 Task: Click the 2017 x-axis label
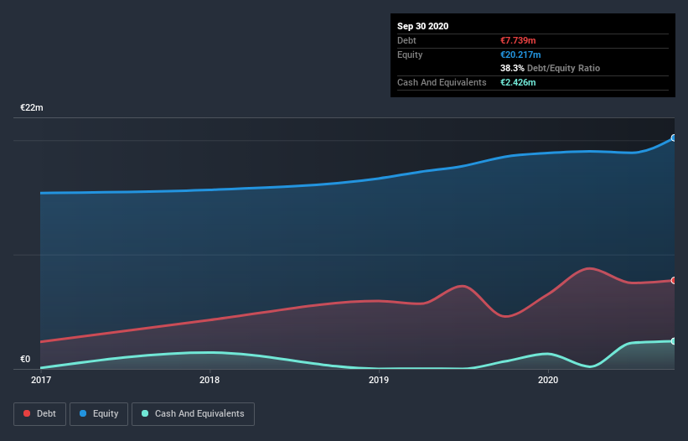(x=41, y=380)
